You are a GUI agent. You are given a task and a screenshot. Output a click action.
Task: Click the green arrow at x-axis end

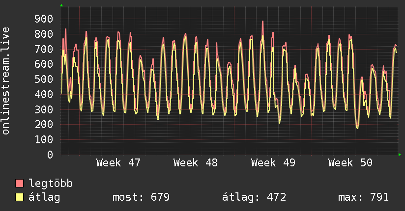pyautogui.click(x=400, y=155)
